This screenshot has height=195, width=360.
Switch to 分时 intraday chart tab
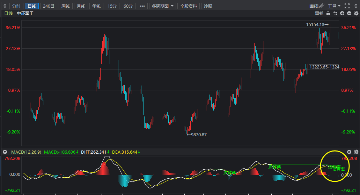click(16, 6)
